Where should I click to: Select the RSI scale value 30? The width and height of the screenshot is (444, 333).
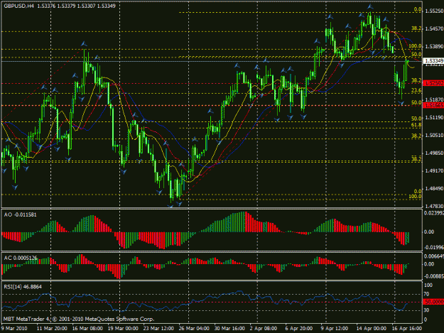click(426, 310)
